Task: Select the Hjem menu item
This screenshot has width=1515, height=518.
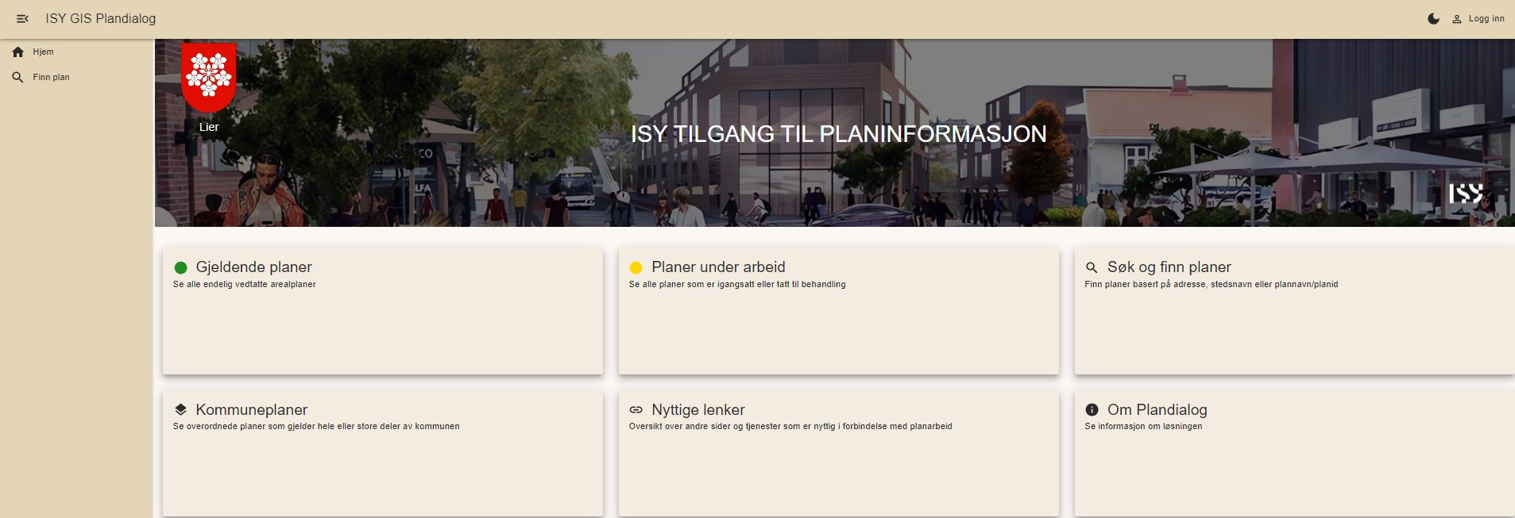Action: coord(44,52)
